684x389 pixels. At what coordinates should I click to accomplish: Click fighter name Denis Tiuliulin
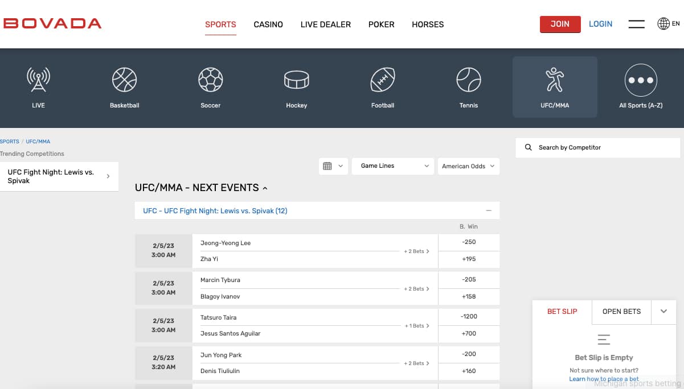click(220, 371)
